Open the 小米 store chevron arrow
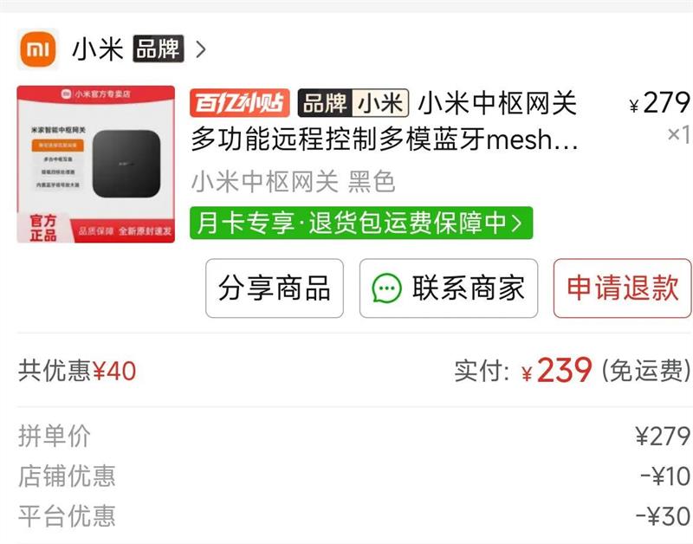The width and height of the screenshot is (693, 544). (x=201, y=49)
